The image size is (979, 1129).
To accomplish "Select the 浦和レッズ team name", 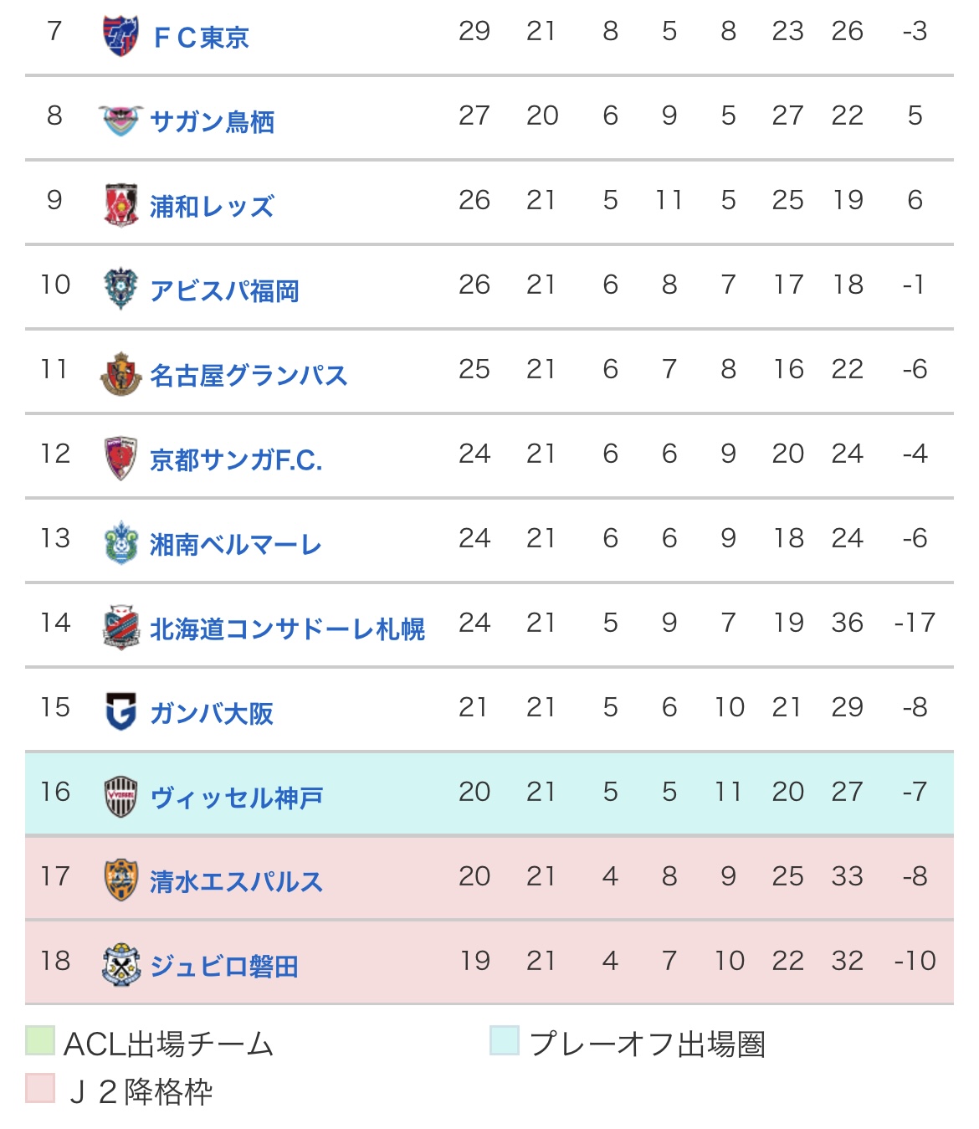I will click(213, 207).
